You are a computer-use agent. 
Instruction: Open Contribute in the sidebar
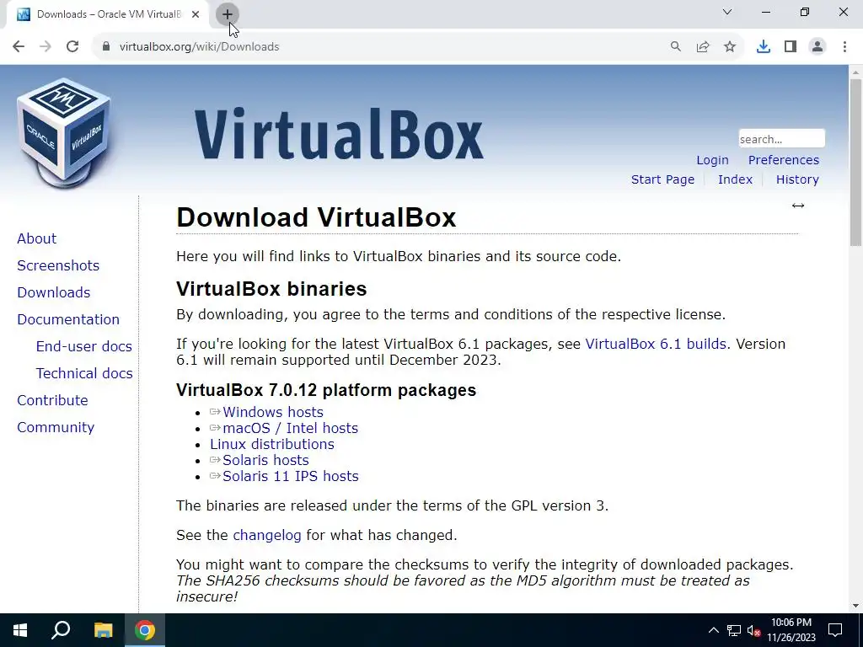tap(52, 400)
